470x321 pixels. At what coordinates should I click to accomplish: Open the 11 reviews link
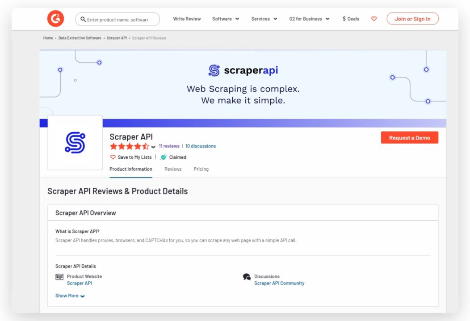coord(169,146)
